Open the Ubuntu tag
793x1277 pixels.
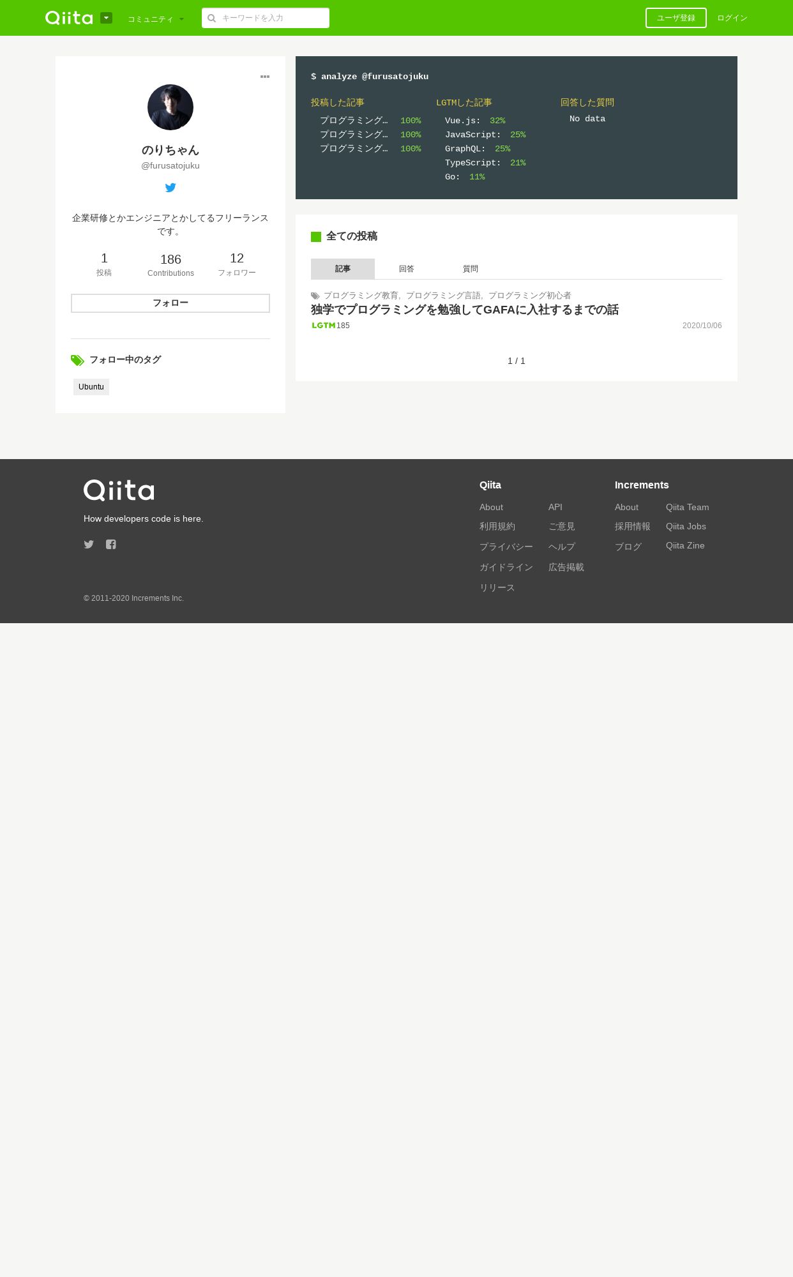(x=91, y=387)
